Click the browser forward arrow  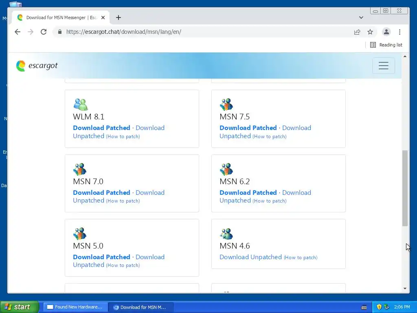point(31,32)
